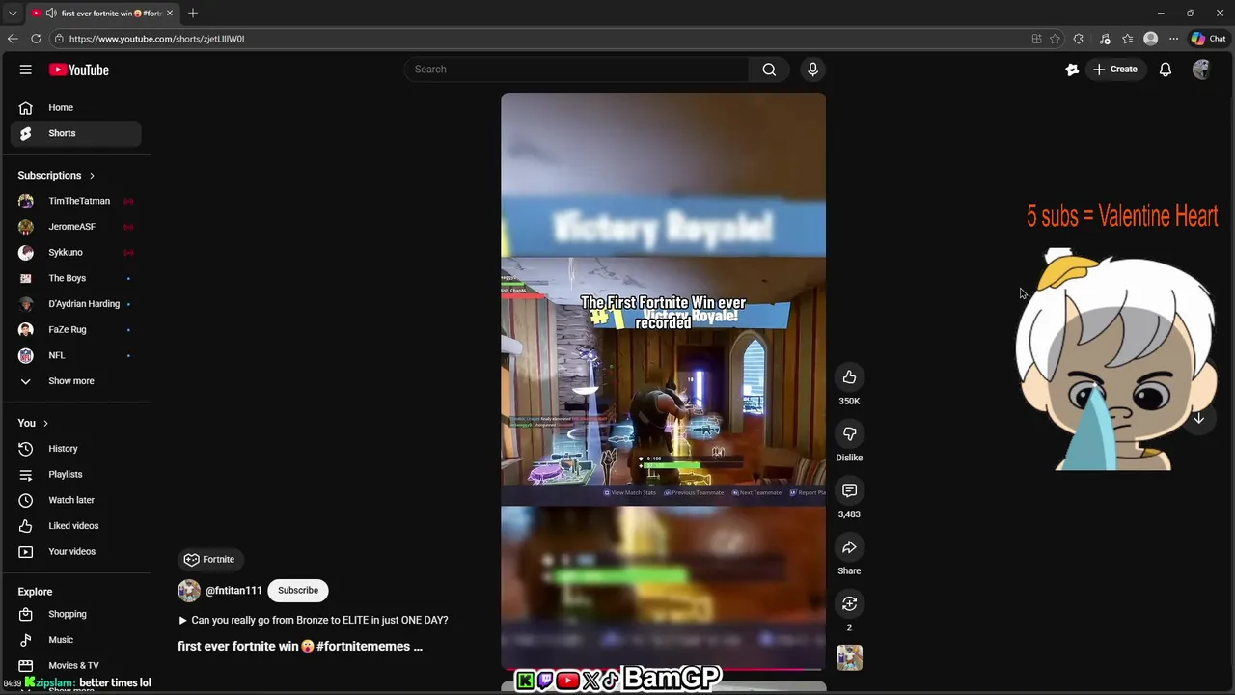Open the YouTube account avatar menu
1235x695 pixels.
click(1201, 69)
